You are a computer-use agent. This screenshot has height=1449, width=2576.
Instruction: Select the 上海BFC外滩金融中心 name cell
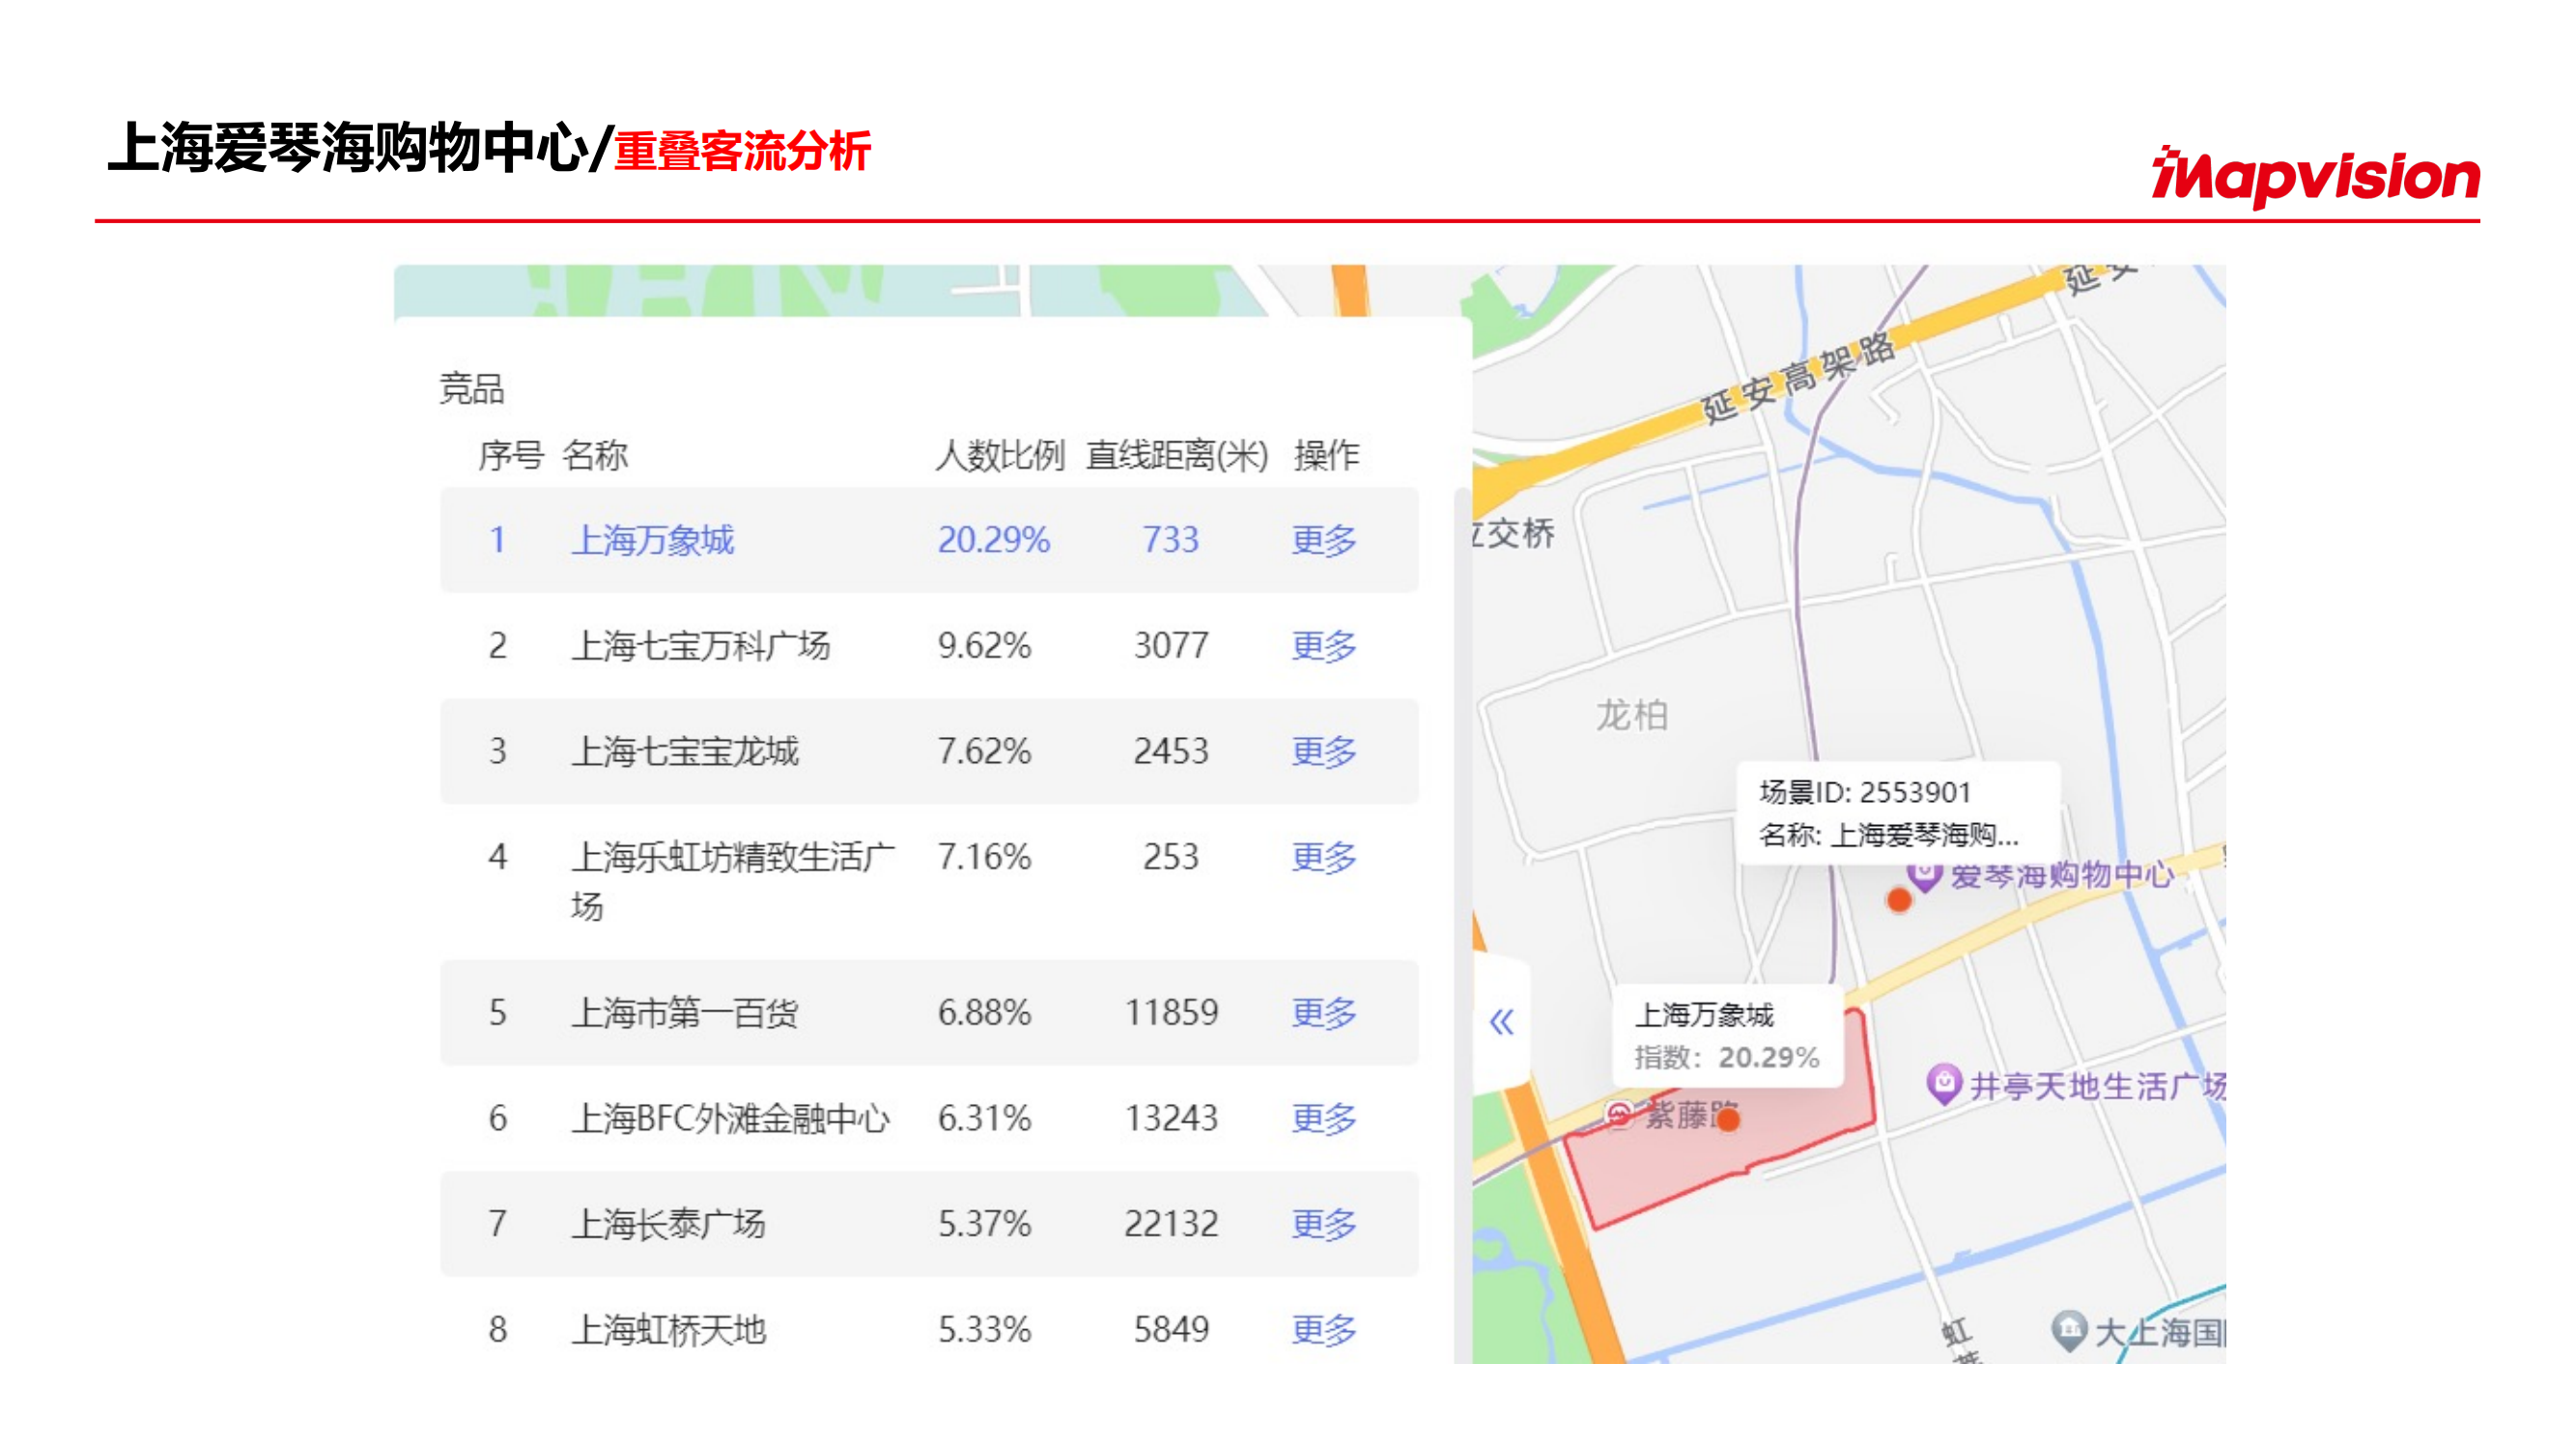[730, 1118]
